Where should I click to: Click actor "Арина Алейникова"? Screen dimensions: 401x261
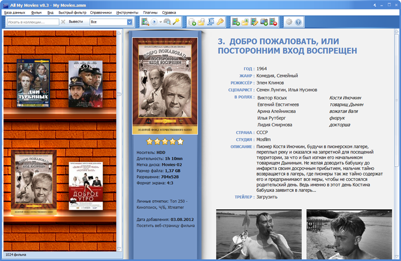tap(277, 111)
